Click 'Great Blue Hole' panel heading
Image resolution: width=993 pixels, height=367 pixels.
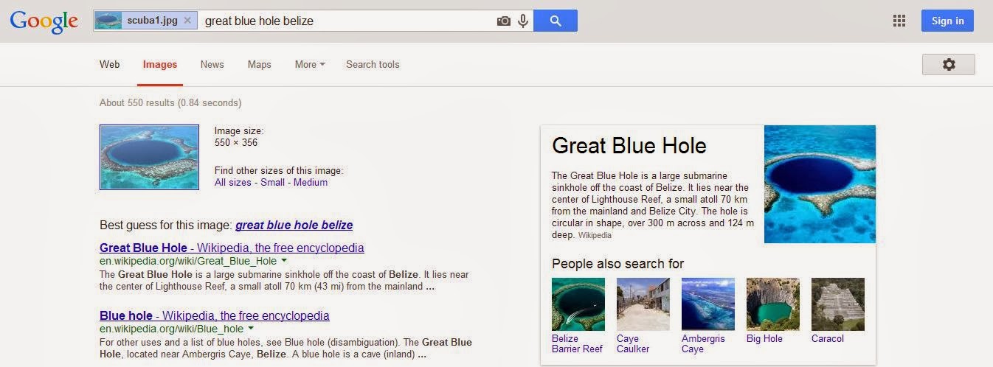pyautogui.click(x=629, y=146)
